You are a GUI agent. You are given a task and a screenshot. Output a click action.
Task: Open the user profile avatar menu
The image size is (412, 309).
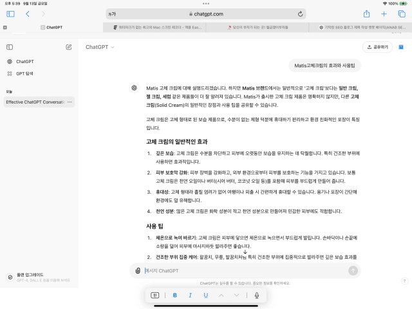tap(401, 47)
